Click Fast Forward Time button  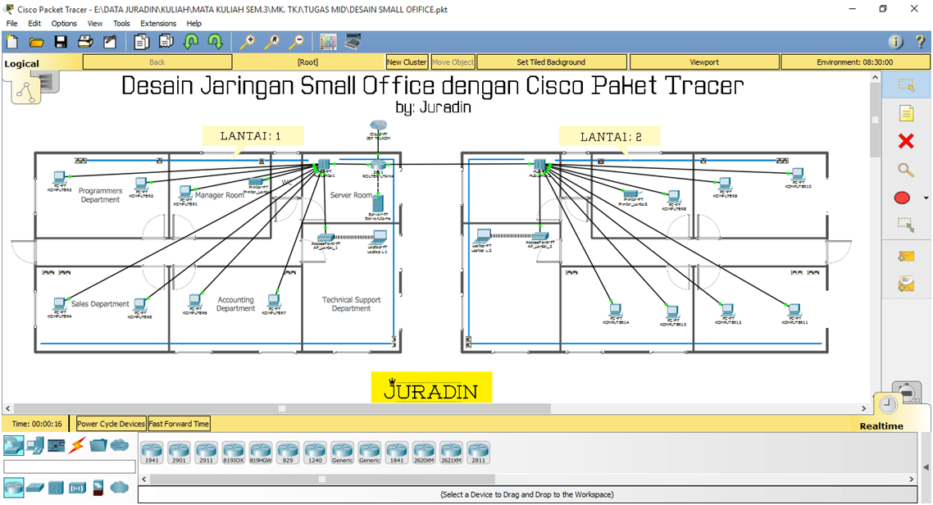(x=179, y=424)
